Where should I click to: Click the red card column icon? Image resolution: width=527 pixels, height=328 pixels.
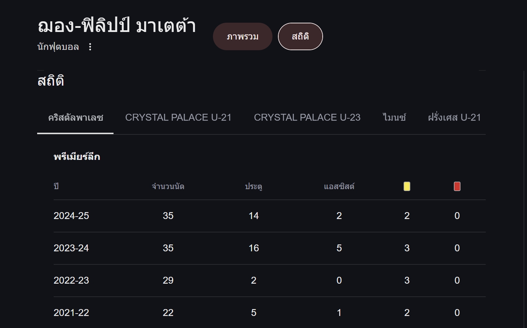[457, 186]
